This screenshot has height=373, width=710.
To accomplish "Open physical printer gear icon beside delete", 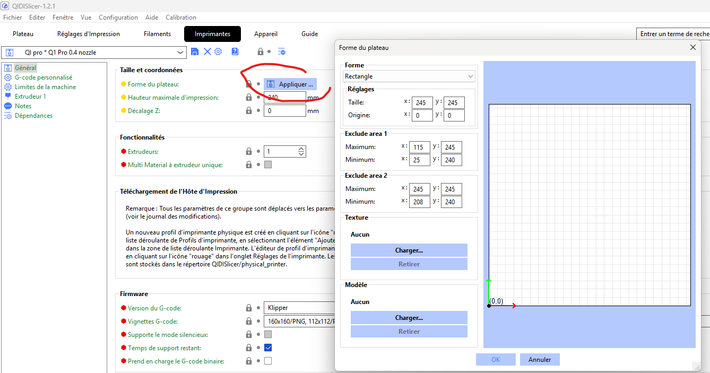I will 218,51.
